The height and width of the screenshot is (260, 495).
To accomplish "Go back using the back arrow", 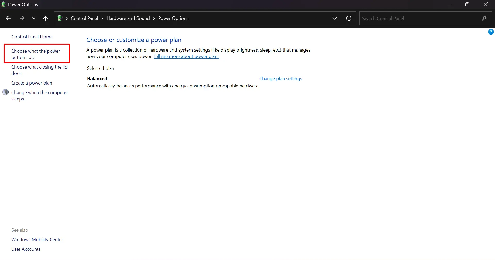I will (x=8, y=18).
